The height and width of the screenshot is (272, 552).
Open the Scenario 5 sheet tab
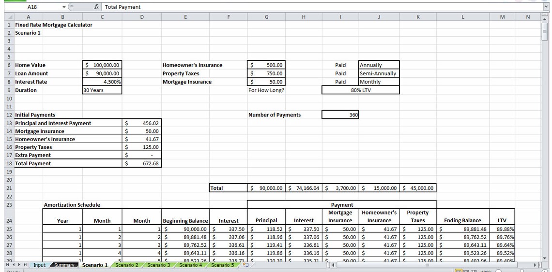tap(222, 265)
